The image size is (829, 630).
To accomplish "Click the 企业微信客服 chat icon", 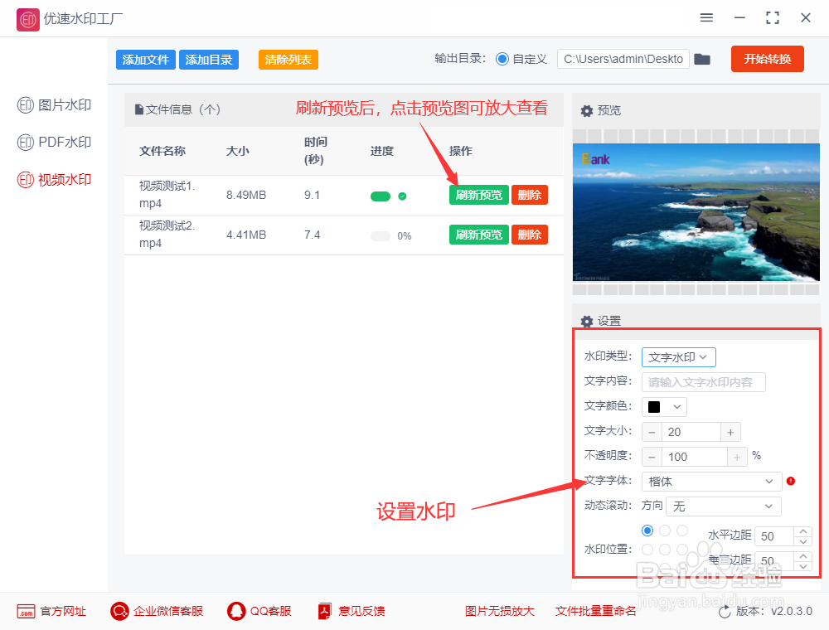I will pyautogui.click(x=119, y=612).
